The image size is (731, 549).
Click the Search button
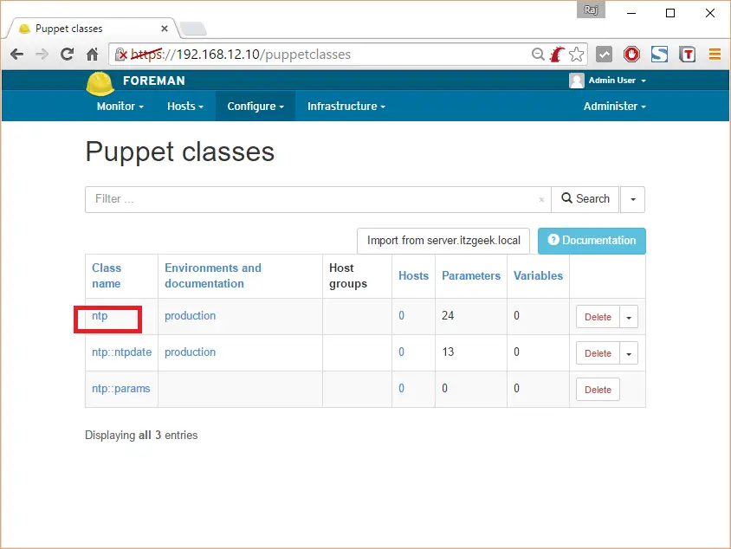click(x=585, y=199)
